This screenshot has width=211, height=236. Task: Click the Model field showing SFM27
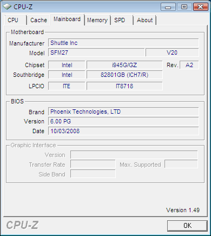click(96, 53)
